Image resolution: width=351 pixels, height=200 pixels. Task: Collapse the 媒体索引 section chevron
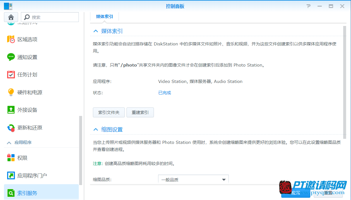(x=96, y=31)
